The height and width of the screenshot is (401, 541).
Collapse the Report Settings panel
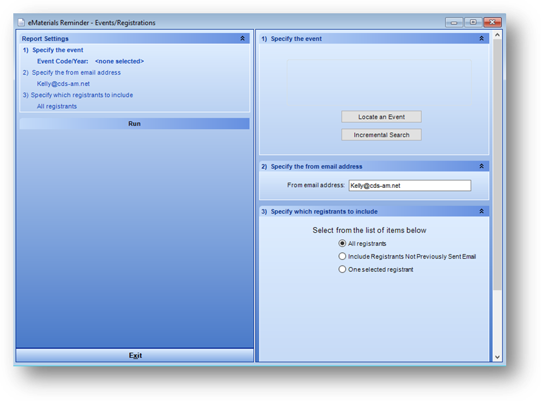point(243,39)
